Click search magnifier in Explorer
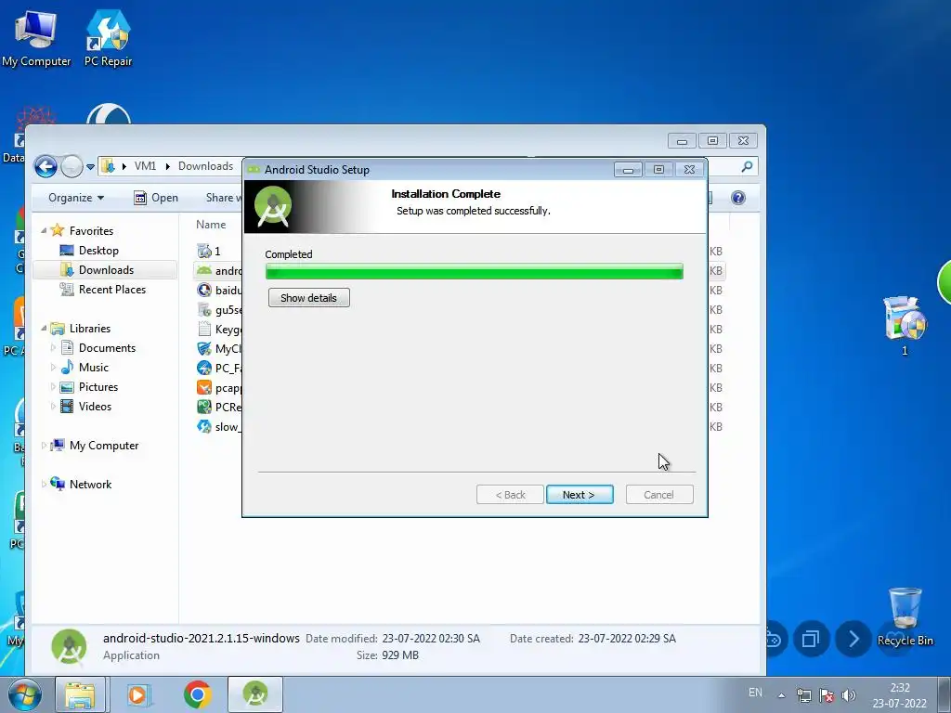This screenshot has width=951, height=713. [x=748, y=166]
